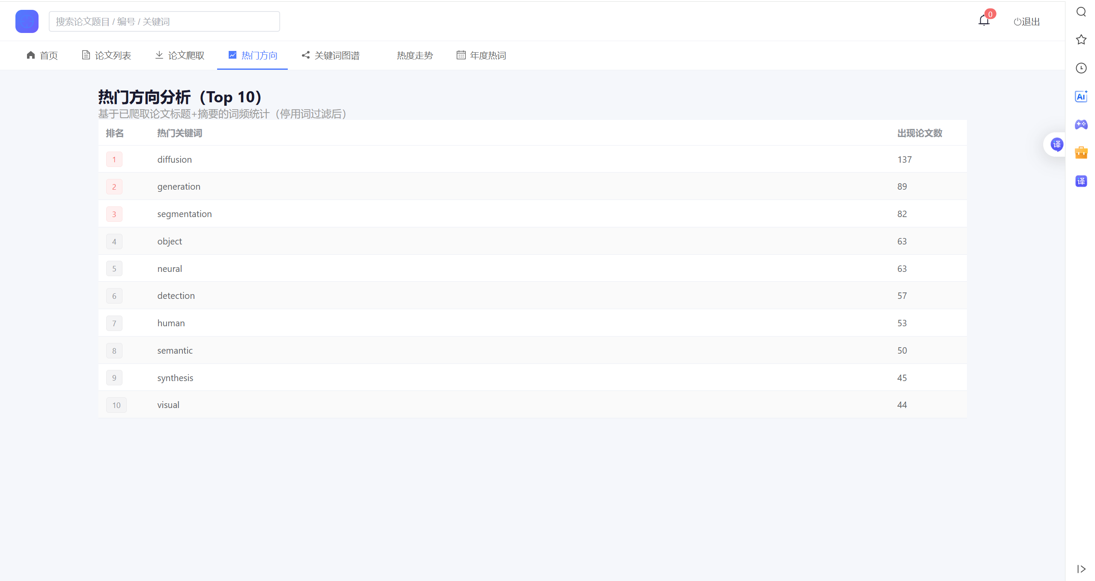The height and width of the screenshot is (581, 1095).
Task: Click the rank 1 badge
Action: click(x=114, y=160)
